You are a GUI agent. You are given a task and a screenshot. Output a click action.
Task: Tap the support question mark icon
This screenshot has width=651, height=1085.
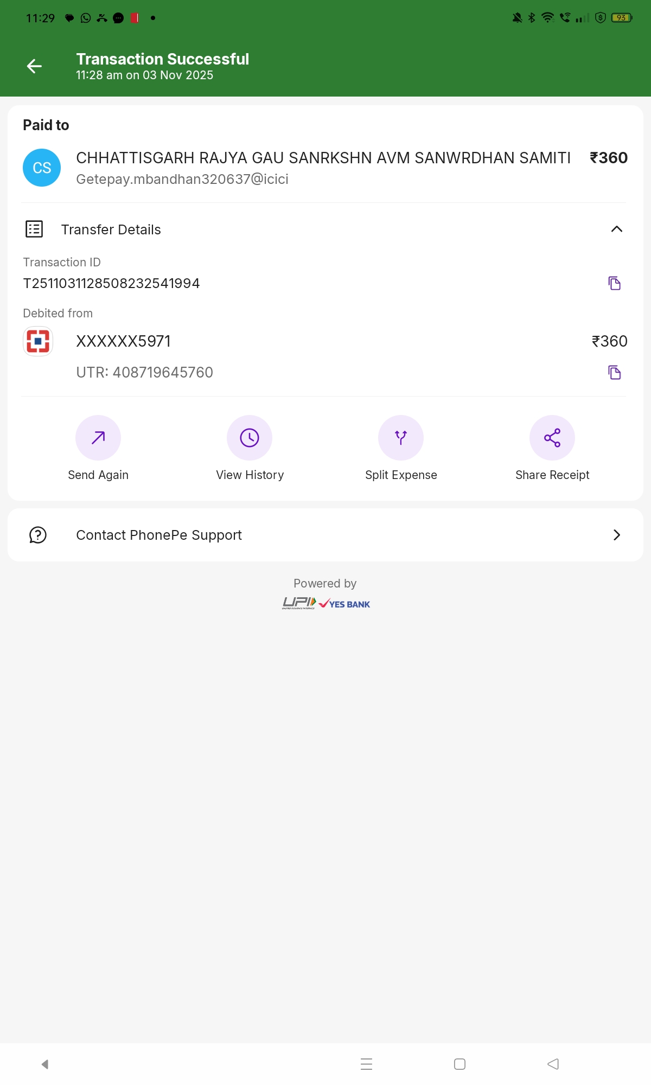coord(38,535)
